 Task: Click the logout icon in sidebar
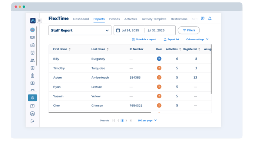32,121
